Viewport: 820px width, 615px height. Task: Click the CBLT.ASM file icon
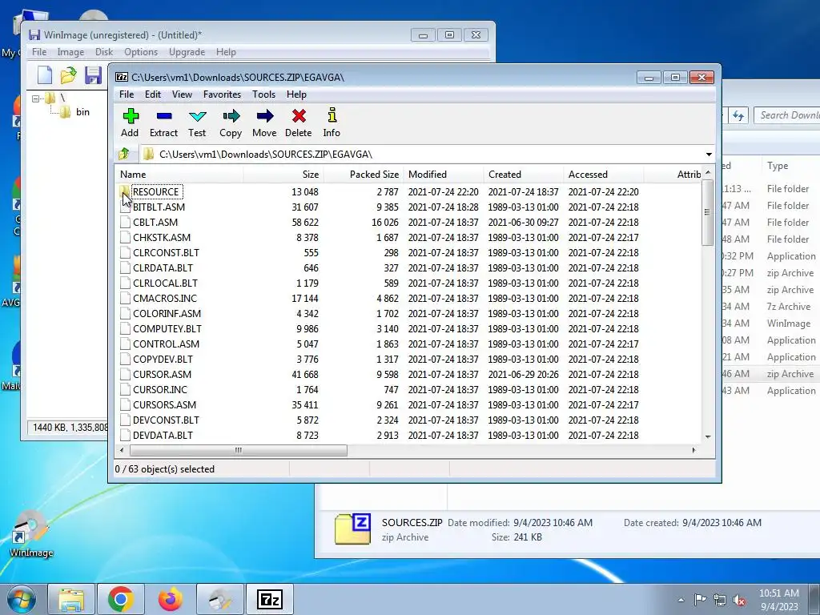(125, 222)
